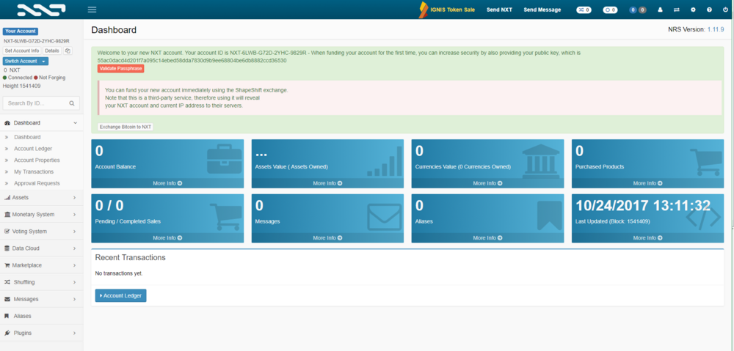
Task: Expand the Voting System menu
Action: pos(42,232)
